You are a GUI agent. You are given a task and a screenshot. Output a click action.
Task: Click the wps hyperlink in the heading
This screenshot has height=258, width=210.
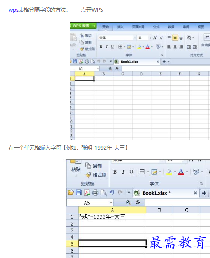(13, 10)
